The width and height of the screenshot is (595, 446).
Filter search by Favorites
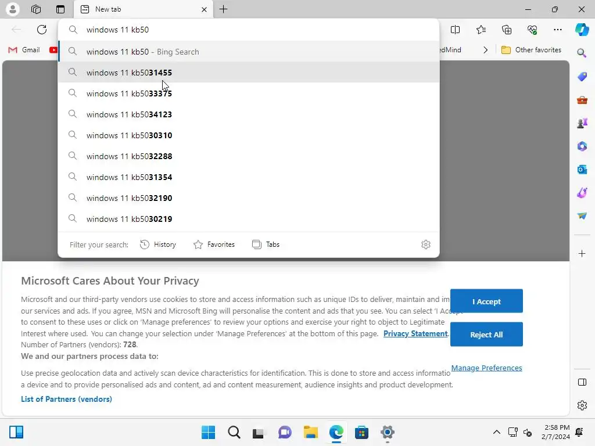(x=214, y=244)
